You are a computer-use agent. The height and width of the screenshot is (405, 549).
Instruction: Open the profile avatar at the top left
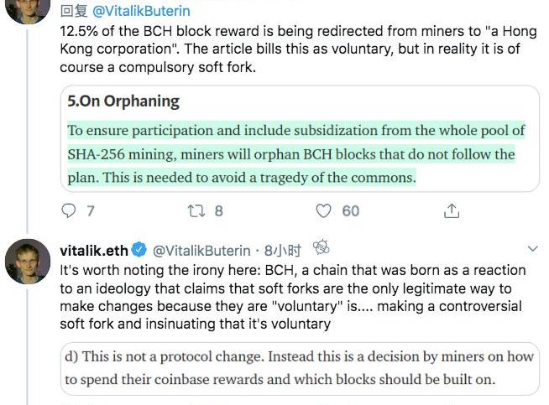coord(28,10)
